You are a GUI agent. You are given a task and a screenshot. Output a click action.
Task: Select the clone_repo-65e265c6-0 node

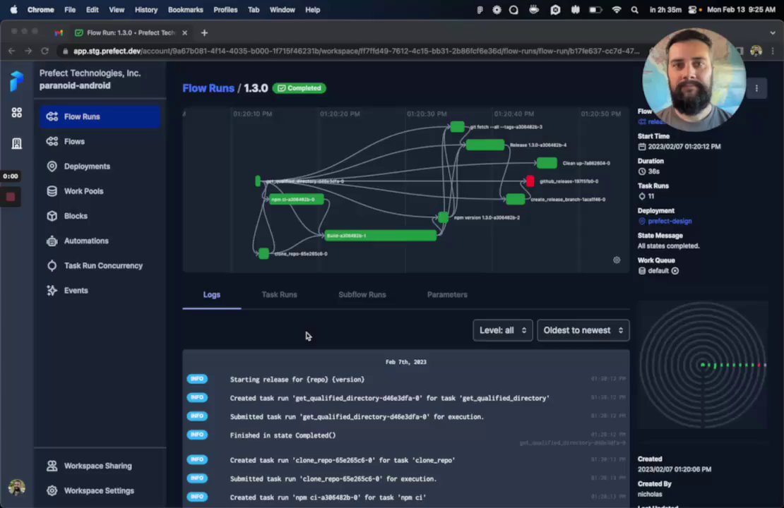click(263, 253)
